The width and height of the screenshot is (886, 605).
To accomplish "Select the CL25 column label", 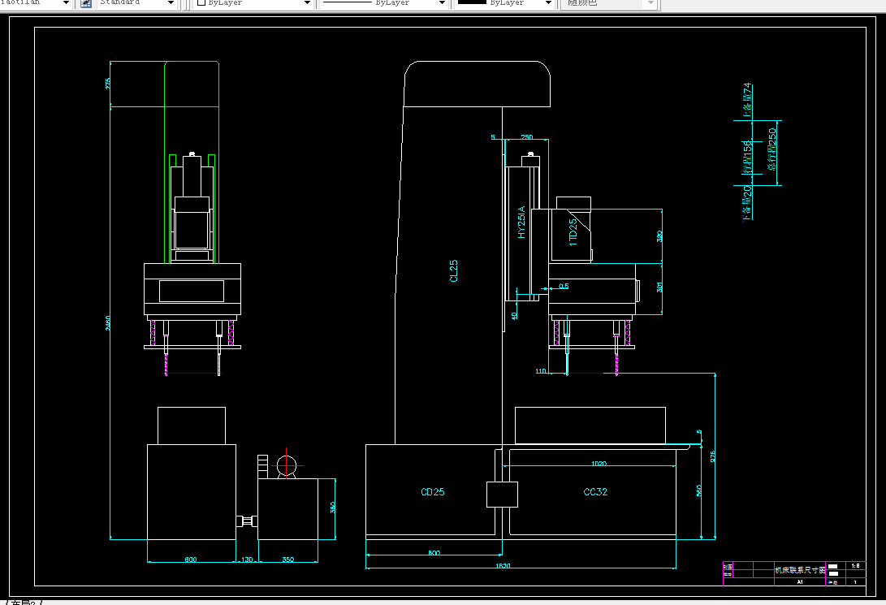I will pyautogui.click(x=454, y=270).
